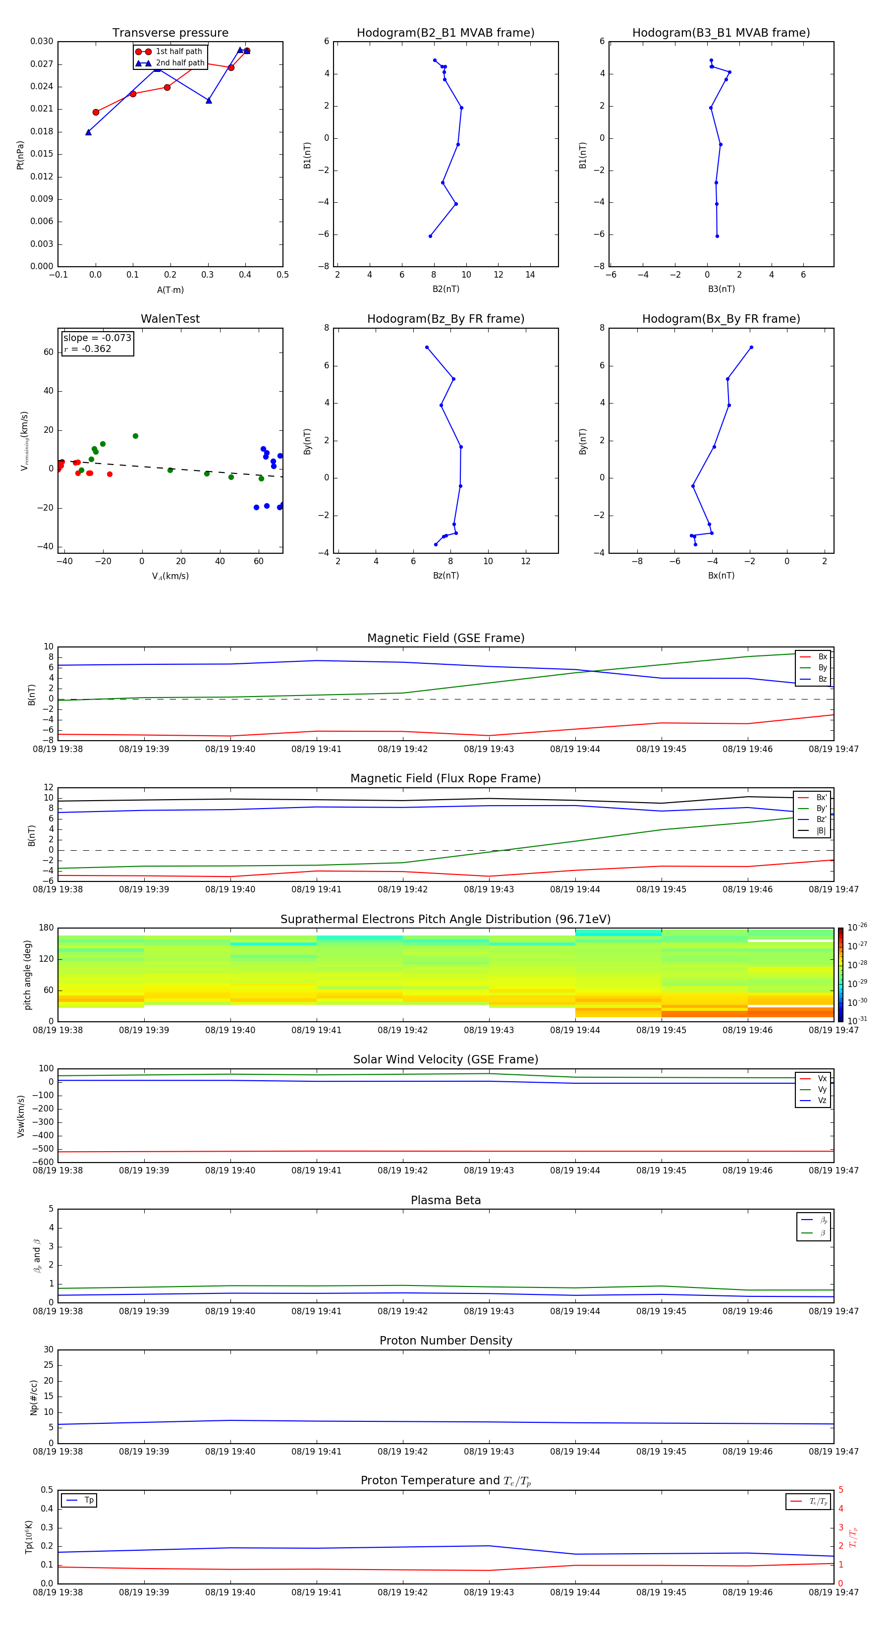Click the "Proton Temperature and Te/Tp" title
The height and width of the screenshot is (1636, 892).
tap(446, 1481)
